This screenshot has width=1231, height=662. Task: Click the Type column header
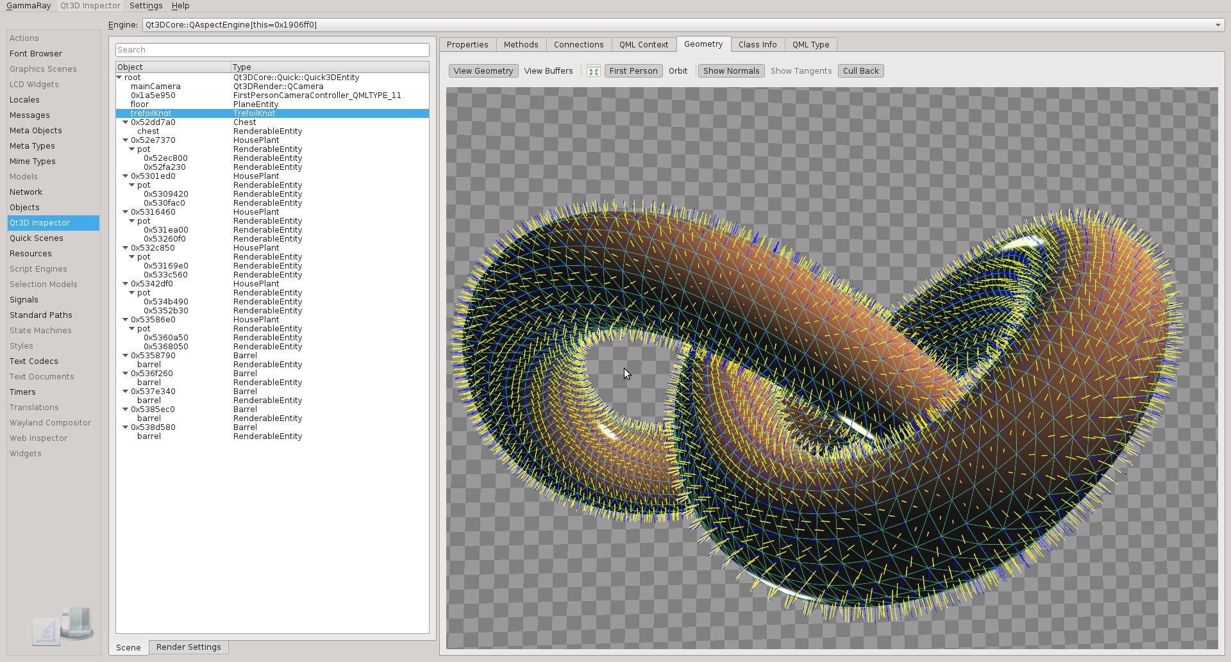pos(330,67)
